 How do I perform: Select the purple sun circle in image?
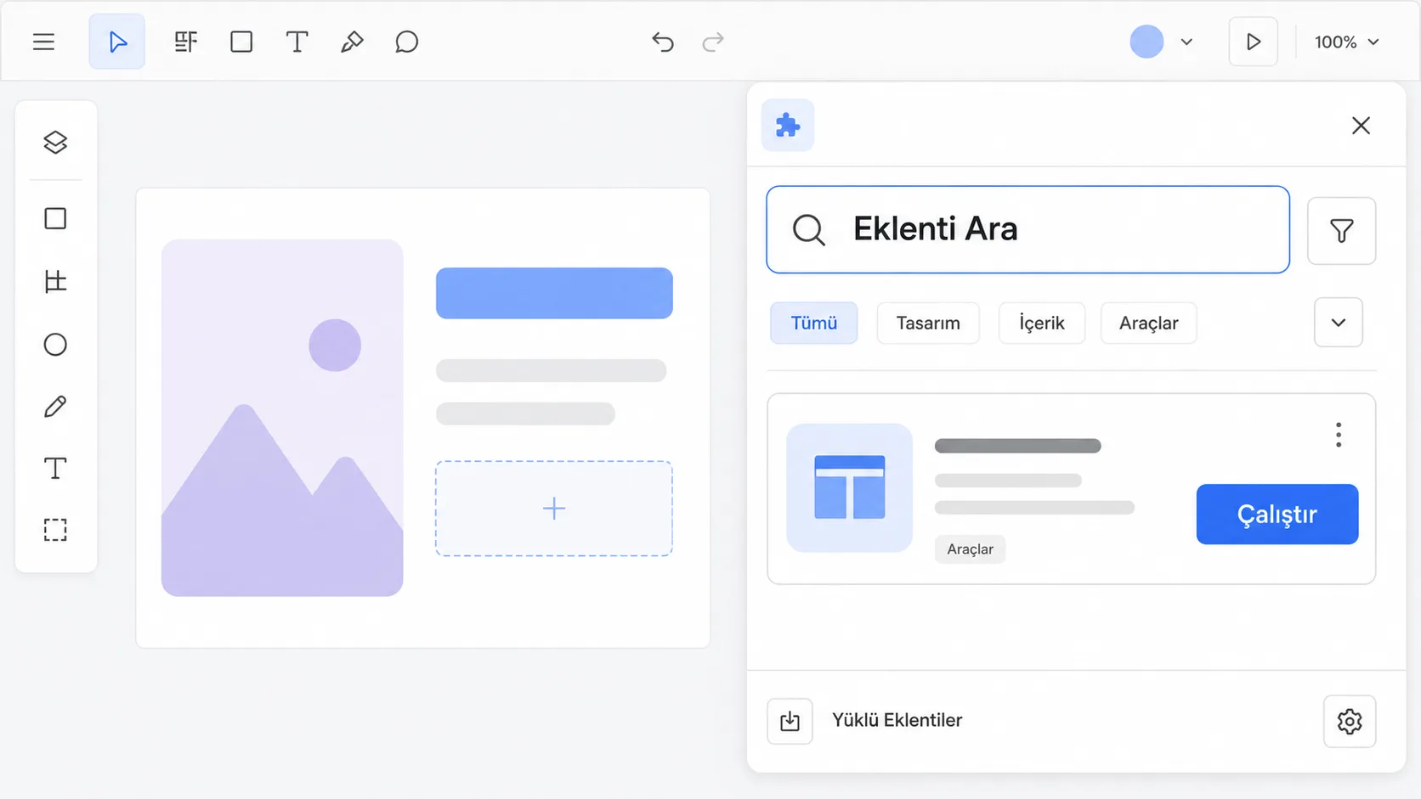(x=335, y=345)
